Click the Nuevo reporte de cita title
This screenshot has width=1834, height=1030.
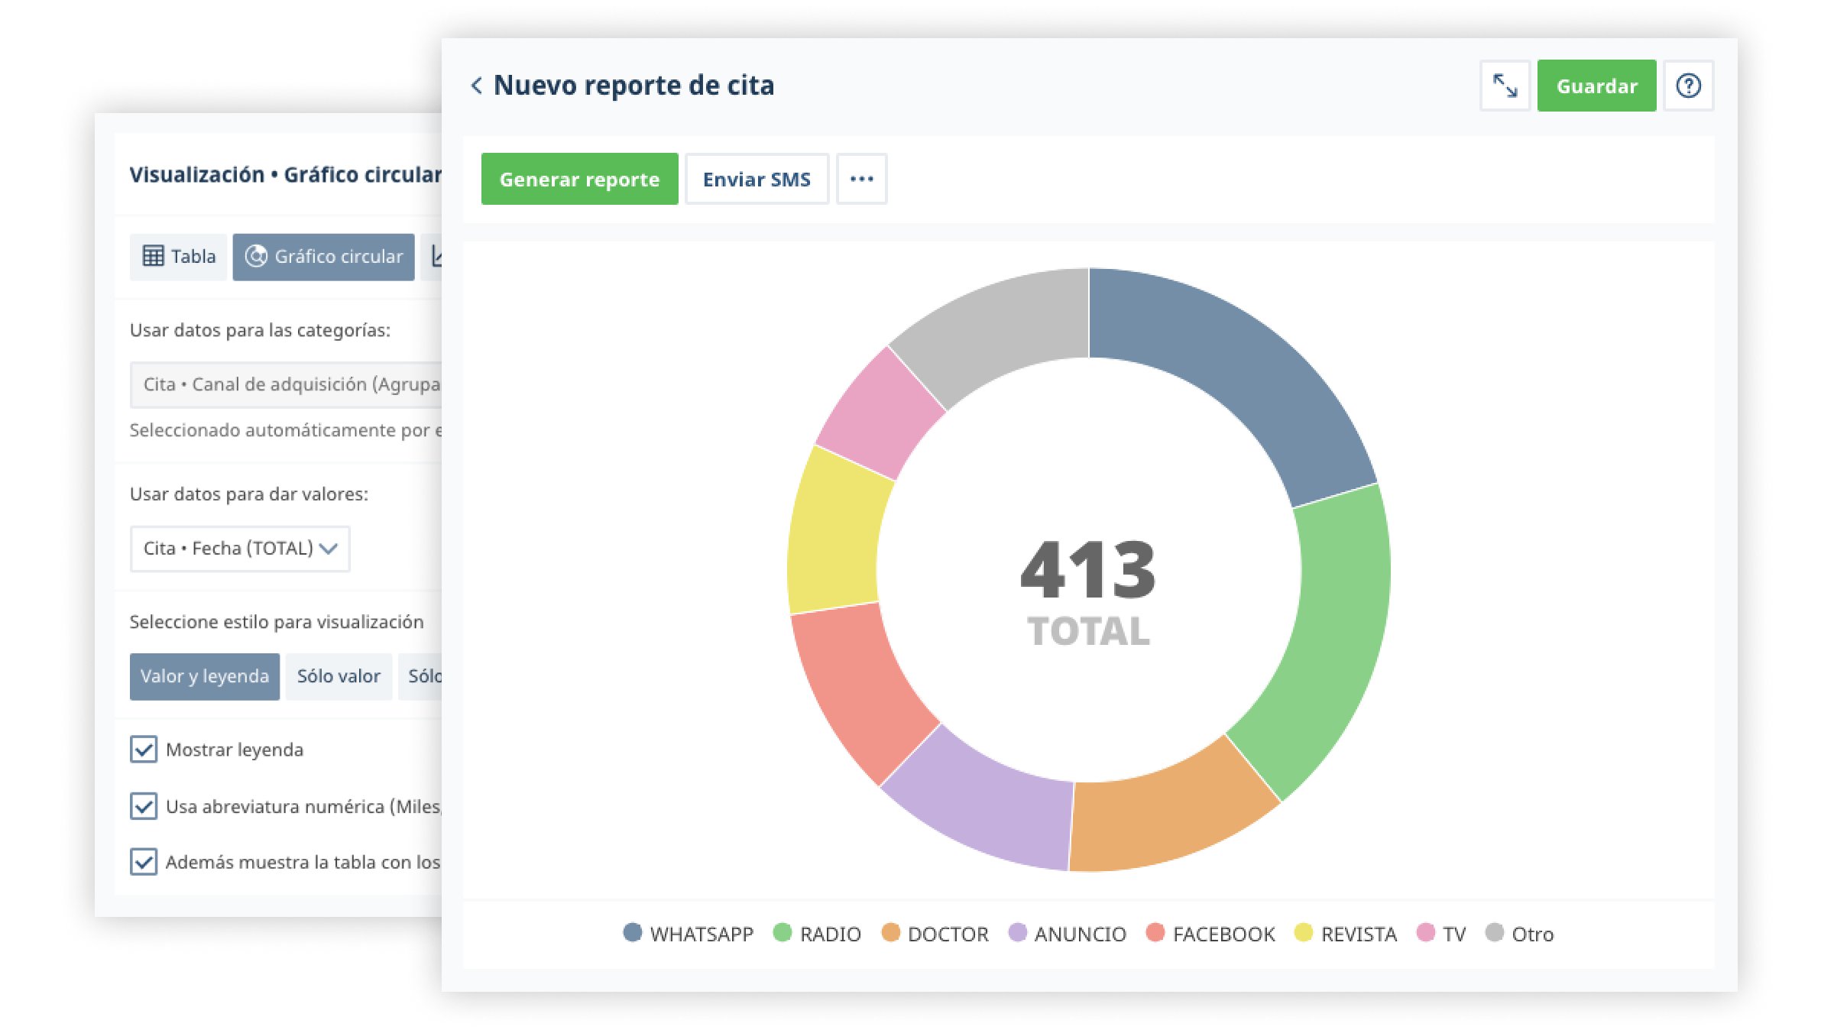(633, 86)
